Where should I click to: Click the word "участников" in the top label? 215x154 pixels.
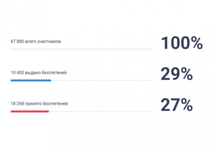tap(50, 41)
